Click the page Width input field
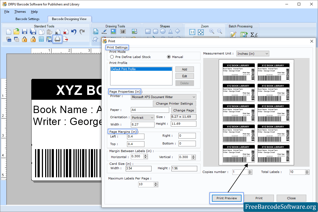The height and width of the screenshot is (212, 318). [x=143, y=124]
